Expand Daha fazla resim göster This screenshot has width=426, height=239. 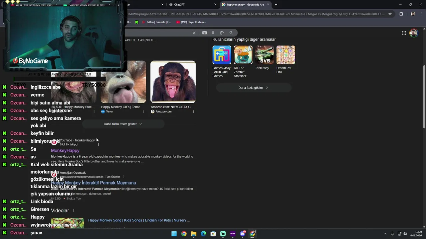[123, 124]
